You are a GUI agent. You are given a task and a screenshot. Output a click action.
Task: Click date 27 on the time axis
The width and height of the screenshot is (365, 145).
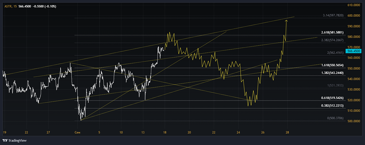click(x=48, y=133)
